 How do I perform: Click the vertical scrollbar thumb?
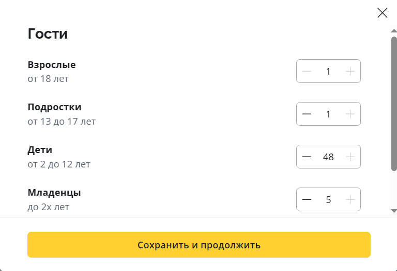click(394, 103)
